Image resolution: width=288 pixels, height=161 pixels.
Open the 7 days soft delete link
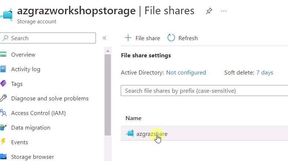pyautogui.click(x=265, y=73)
